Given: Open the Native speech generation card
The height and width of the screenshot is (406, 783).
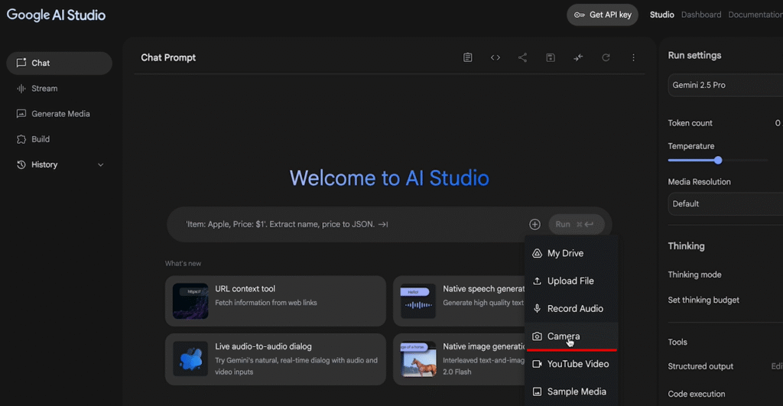Looking at the screenshot, I should pyautogui.click(x=459, y=301).
